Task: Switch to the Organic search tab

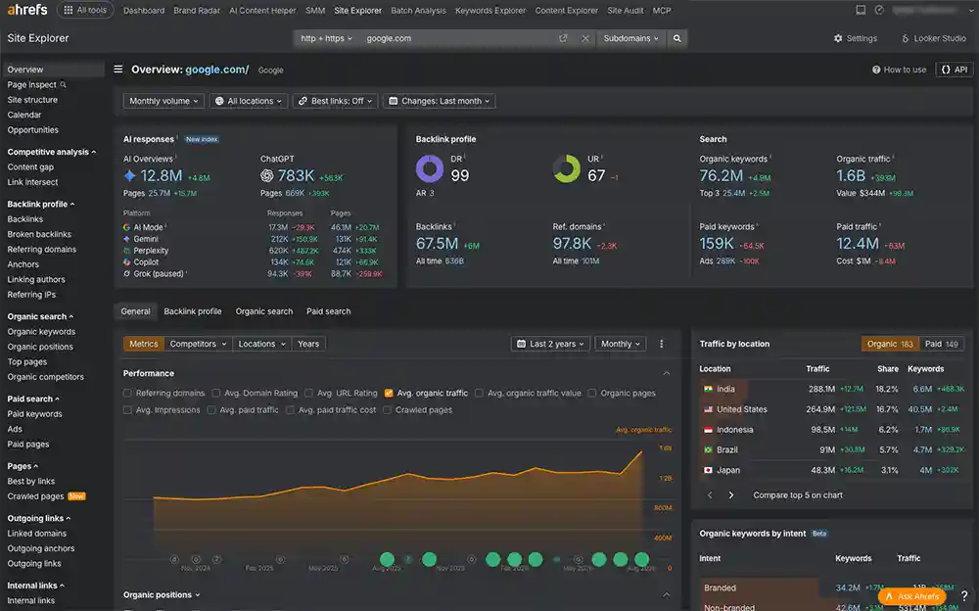Action: click(x=264, y=311)
